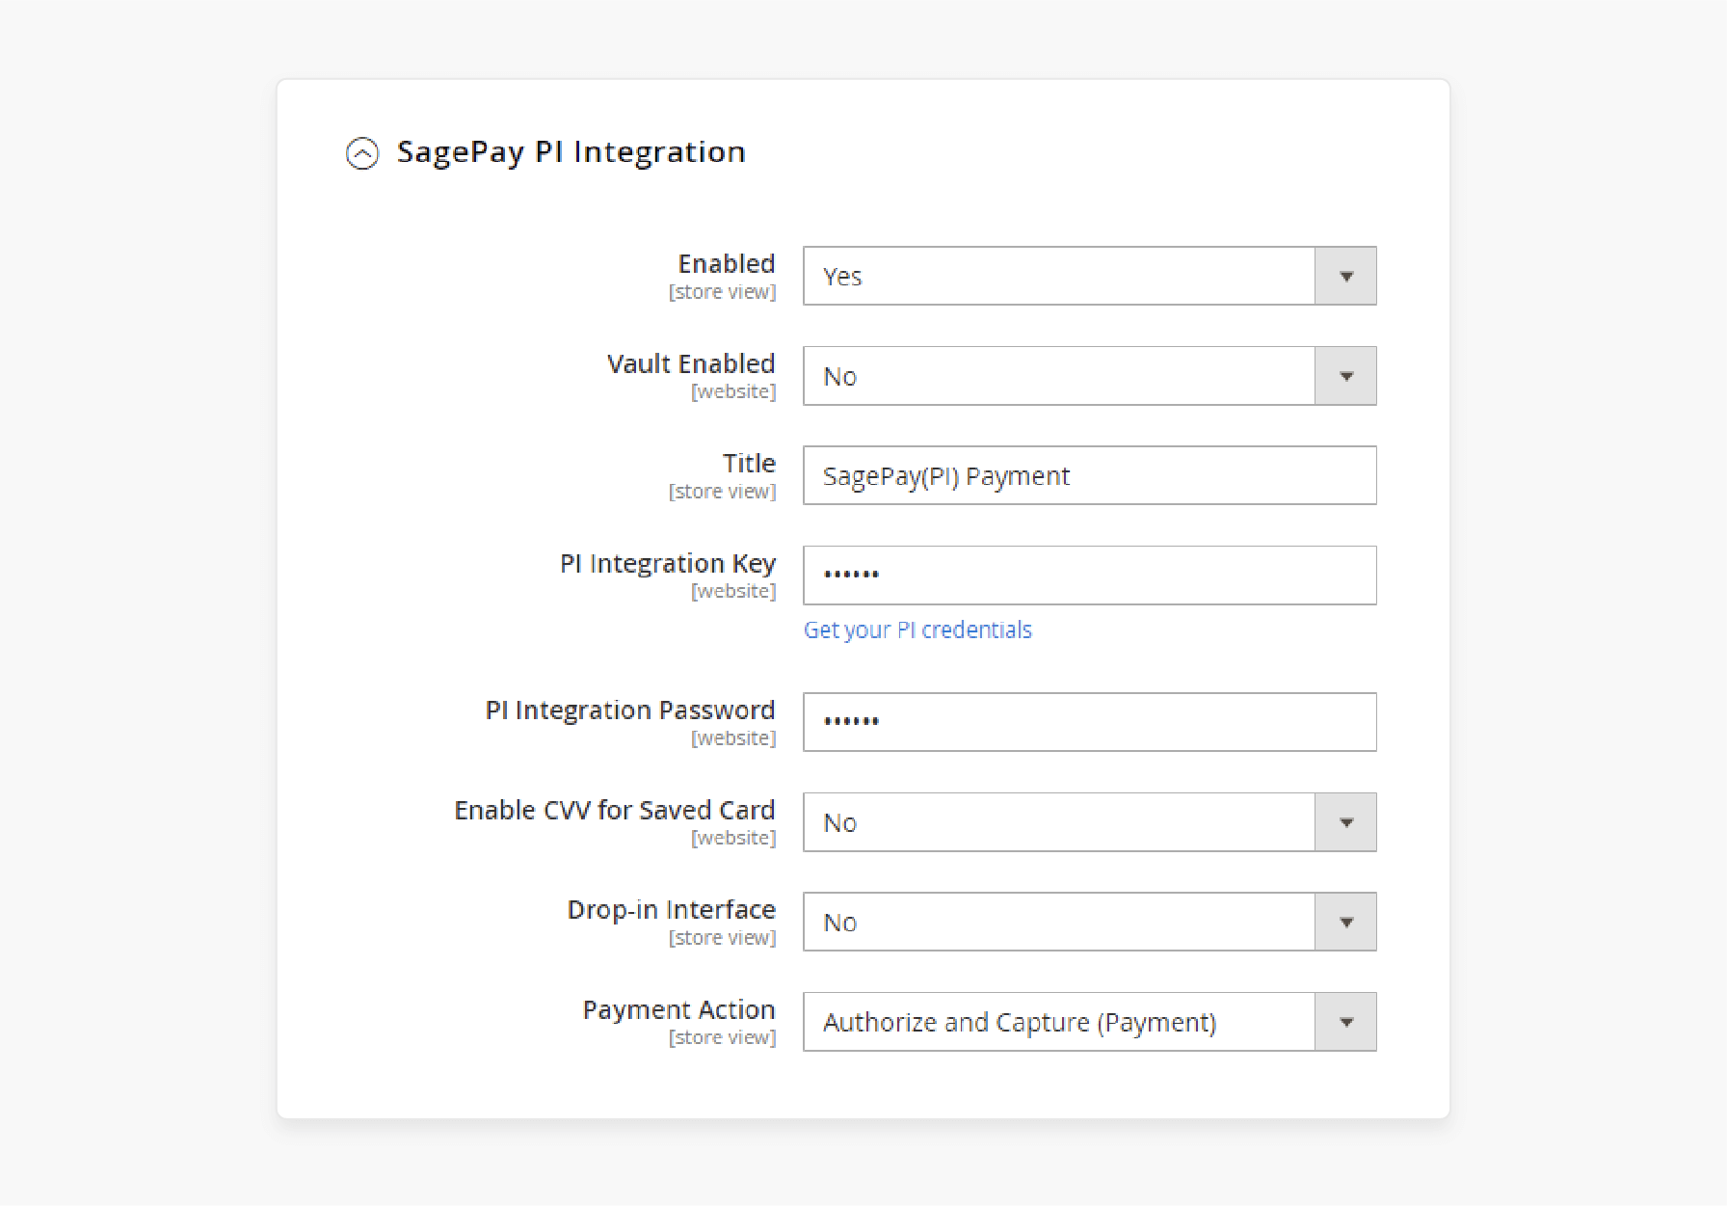Screen dimensions: 1727x1206
Task: Click the Vault Enabled label
Action: click(x=691, y=363)
